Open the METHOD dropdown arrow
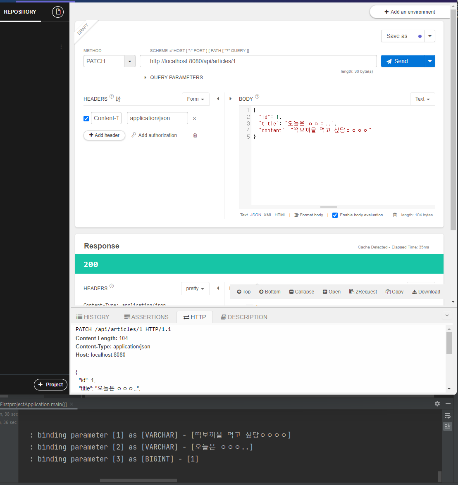458x485 pixels. point(130,61)
